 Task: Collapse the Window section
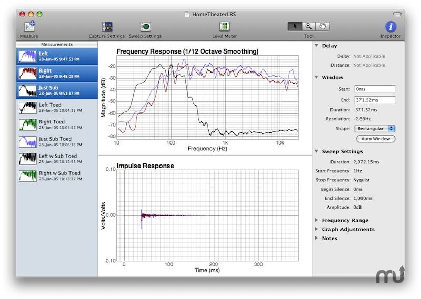tap(317, 77)
